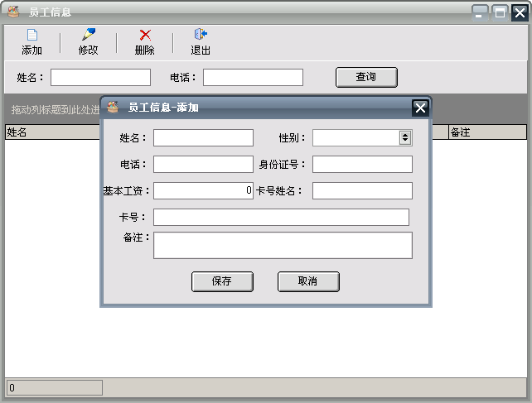
Task: Minimize the 员工信息 main window
Action: pos(480,13)
